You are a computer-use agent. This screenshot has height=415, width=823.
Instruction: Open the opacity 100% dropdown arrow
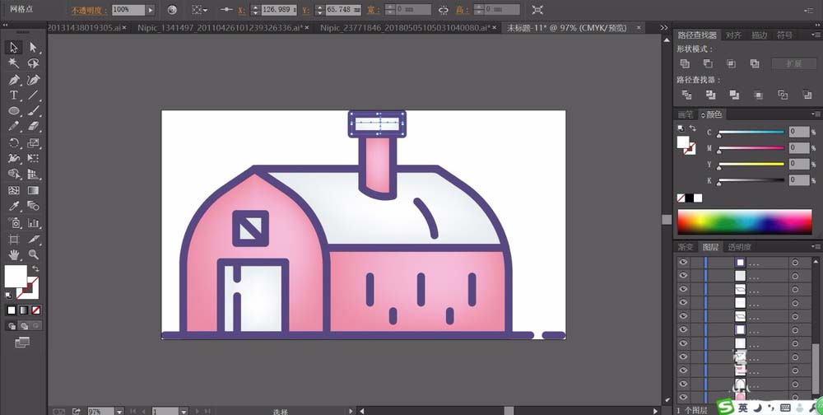click(150, 10)
